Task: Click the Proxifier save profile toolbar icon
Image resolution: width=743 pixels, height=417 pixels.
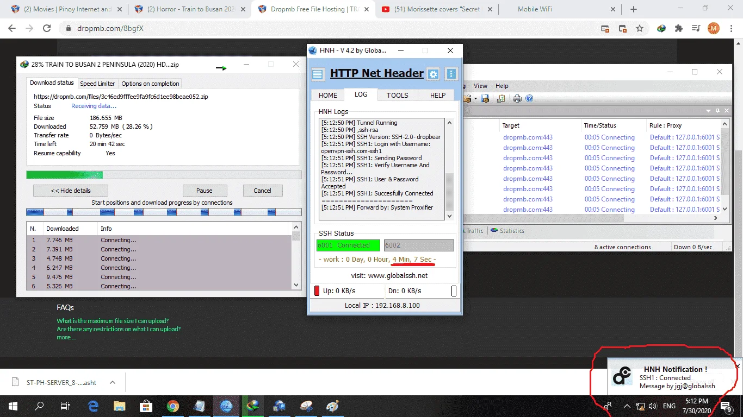Action: click(485, 98)
